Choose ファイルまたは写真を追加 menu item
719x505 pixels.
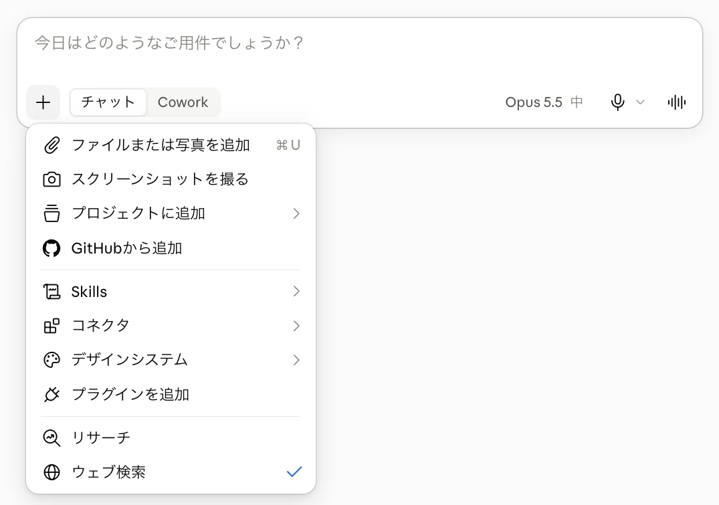point(171,145)
